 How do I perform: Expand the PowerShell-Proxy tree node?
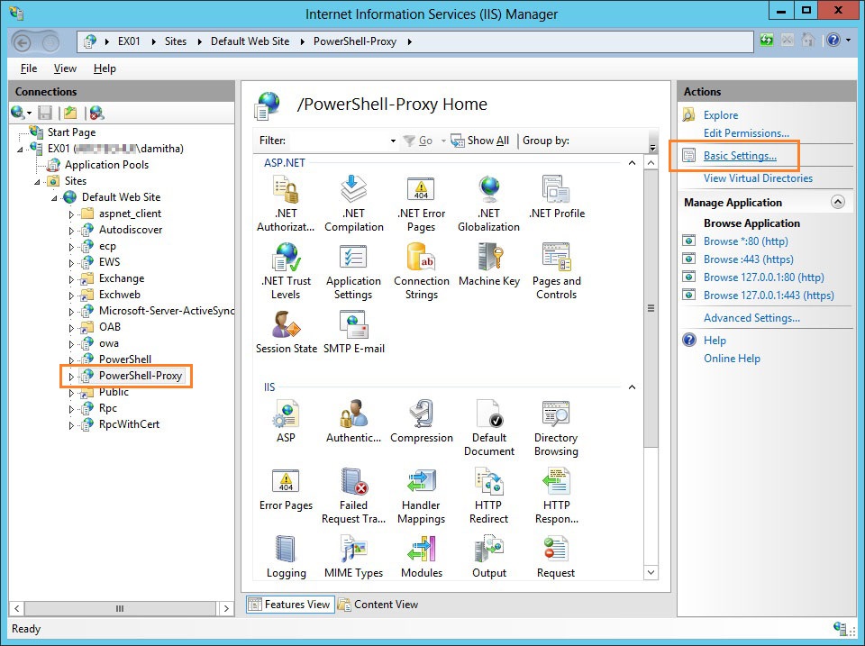pos(71,377)
